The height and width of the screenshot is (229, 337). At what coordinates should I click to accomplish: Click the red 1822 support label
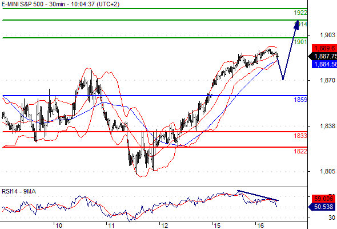click(300, 151)
